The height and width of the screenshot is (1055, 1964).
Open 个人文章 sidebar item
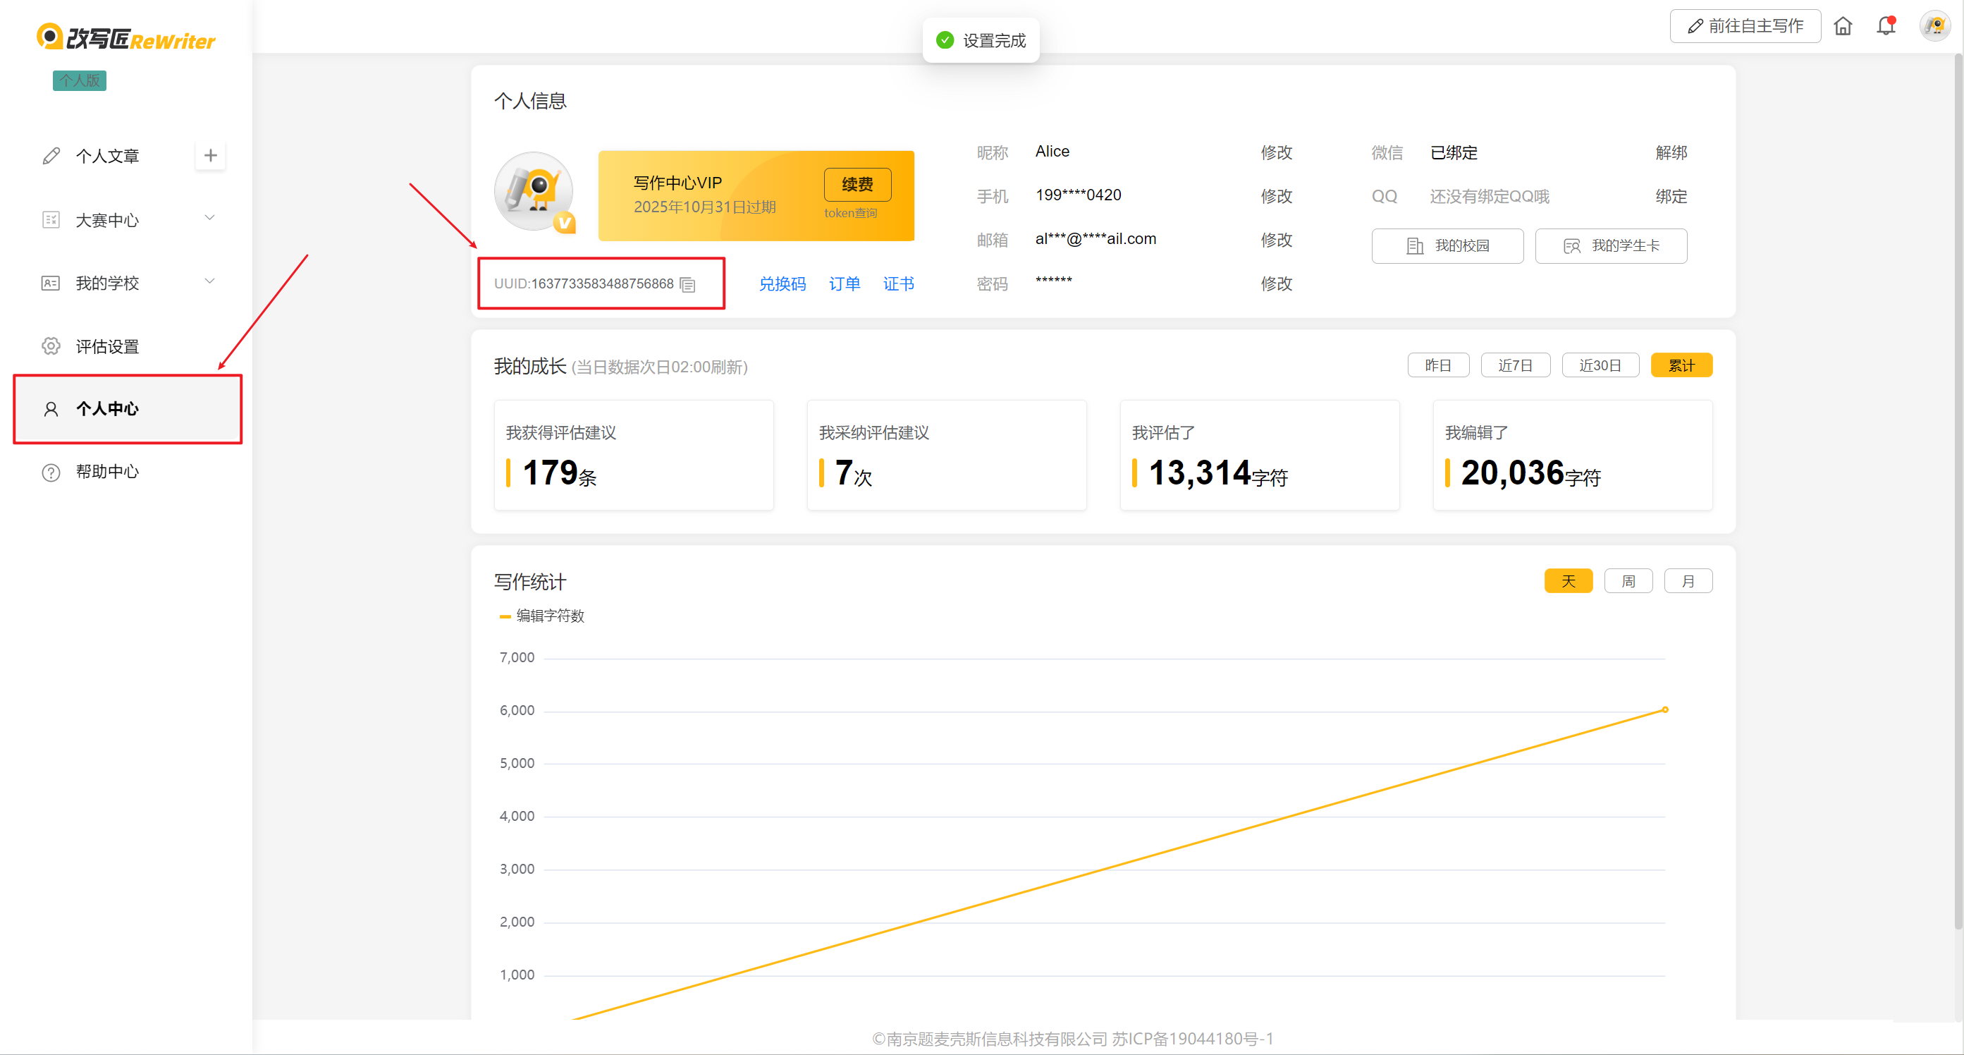pos(106,156)
